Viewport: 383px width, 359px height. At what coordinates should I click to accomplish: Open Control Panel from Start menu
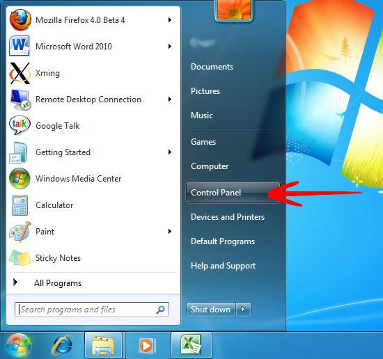pyautogui.click(x=233, y=193)
